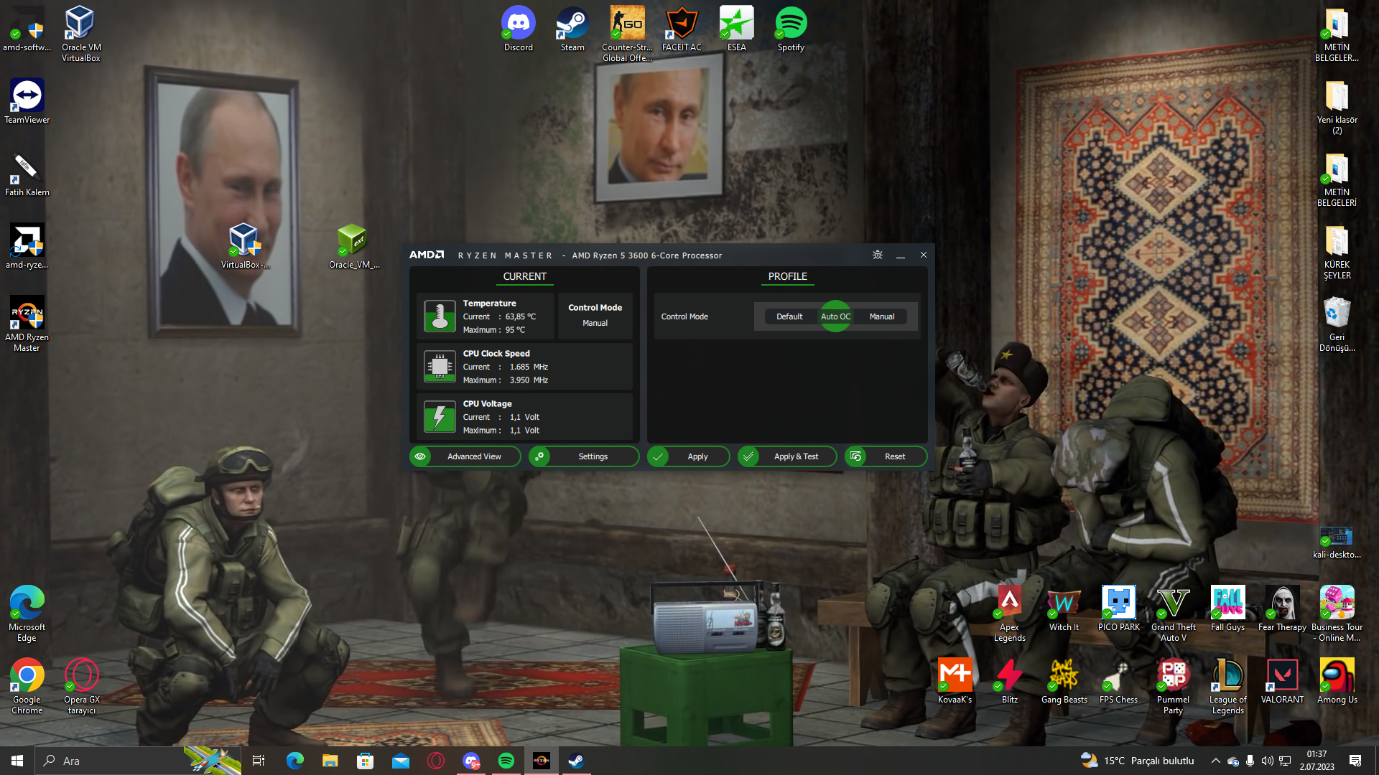
Task: Select Default control mode
Action: coord(789,316)
